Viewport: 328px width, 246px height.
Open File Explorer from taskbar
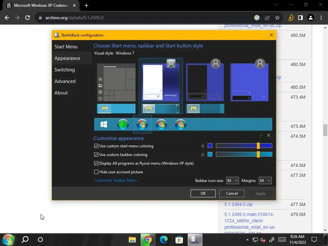tap(132, 240)
